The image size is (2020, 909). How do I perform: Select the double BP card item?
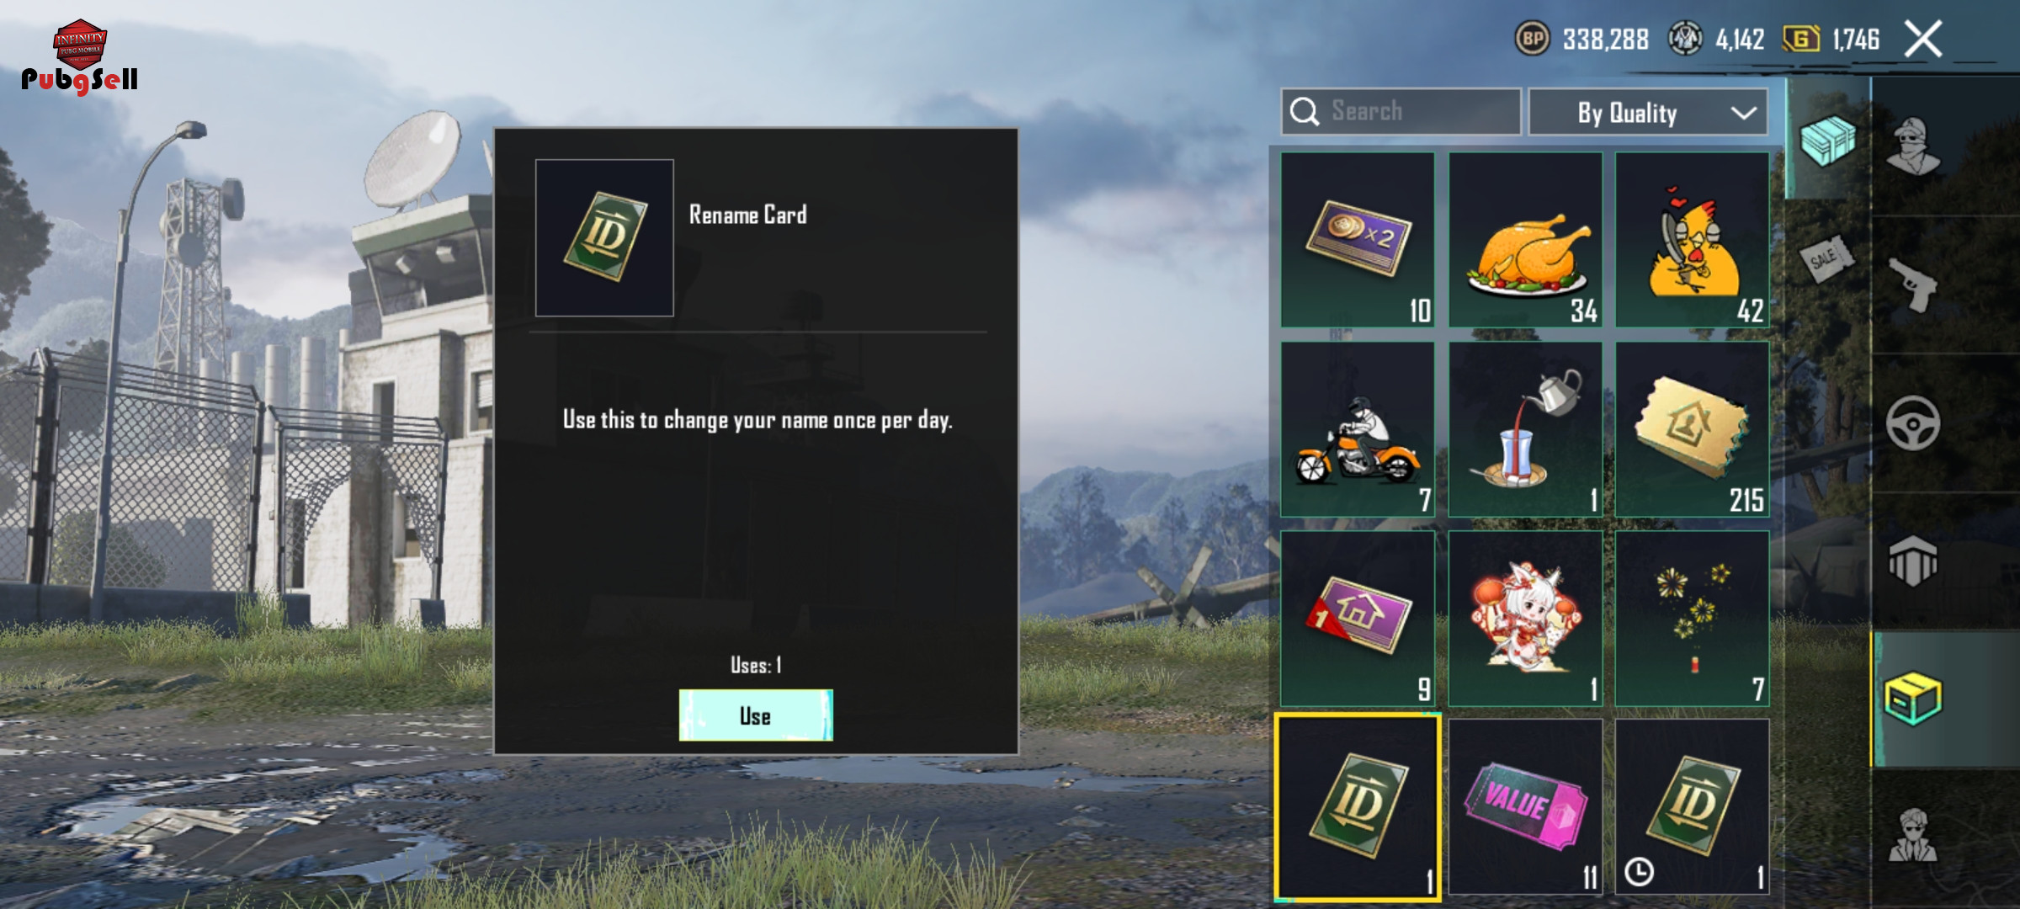click(1358, 240)
